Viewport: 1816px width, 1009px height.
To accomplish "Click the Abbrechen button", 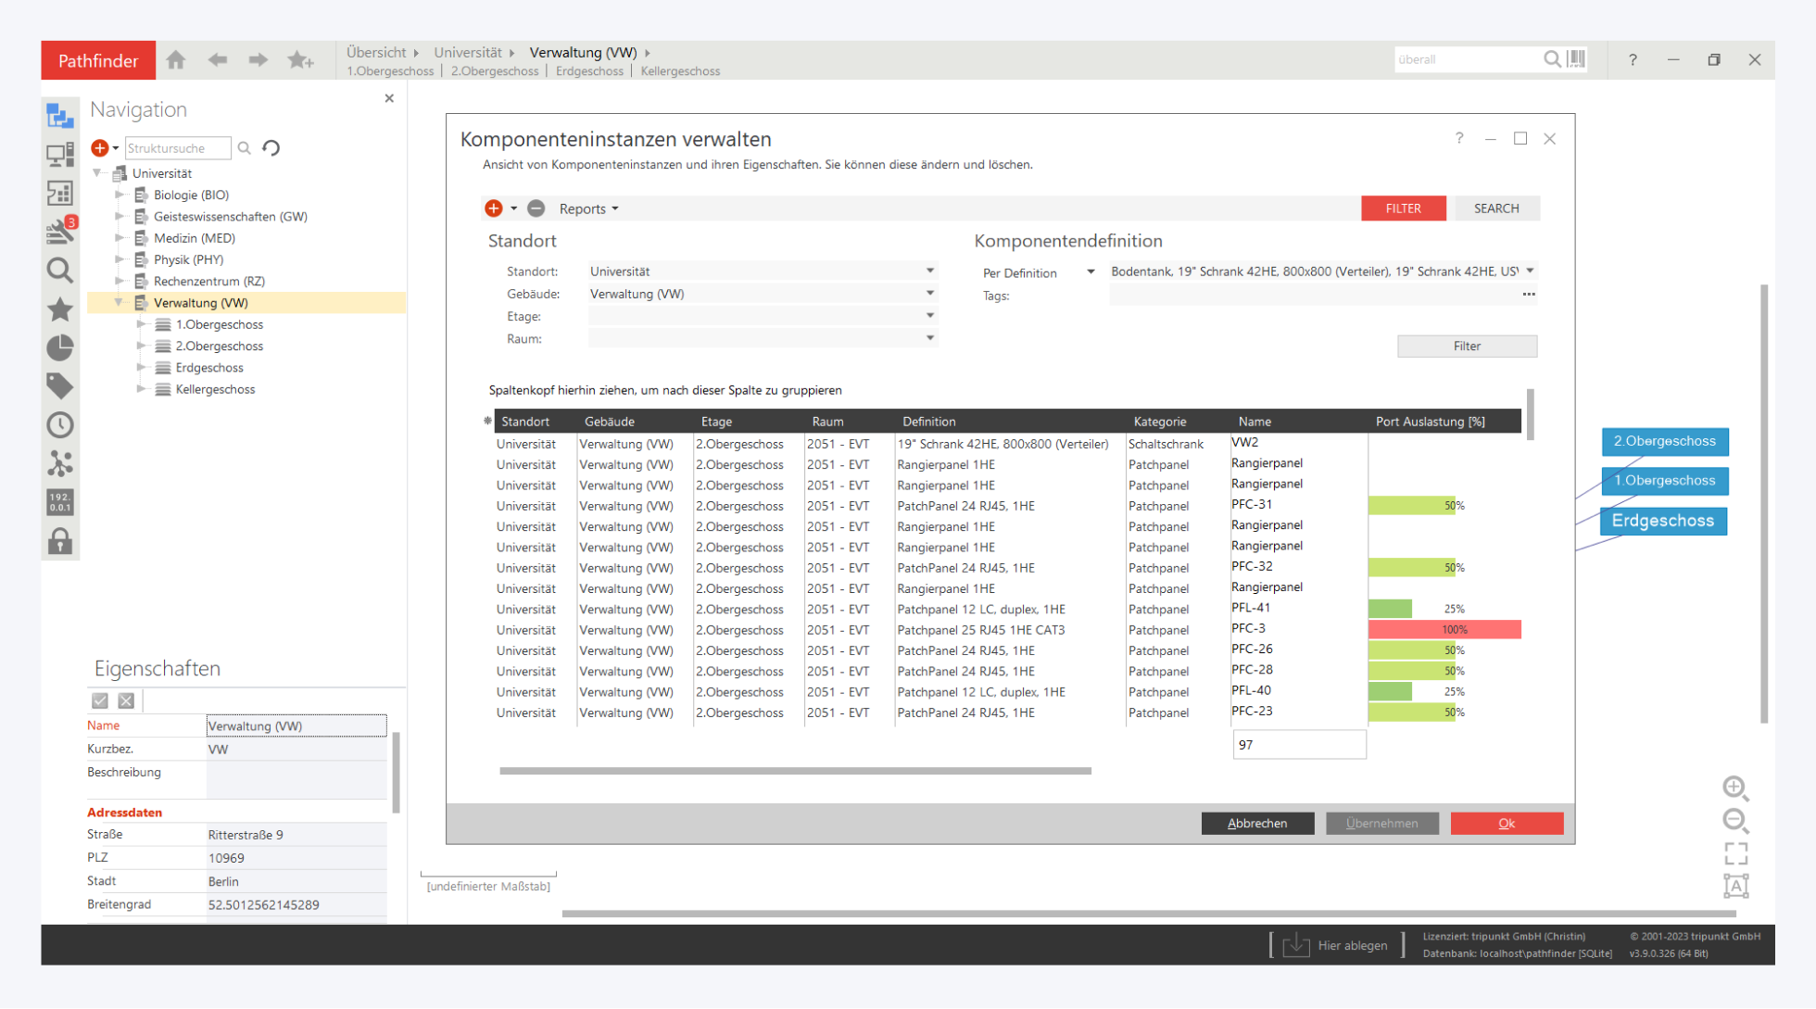I will point(1256,823).
